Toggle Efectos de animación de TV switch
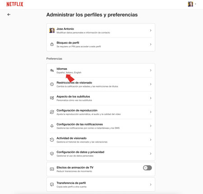The height and width of the screenshot is (194, 203). (x=148, y=168)
